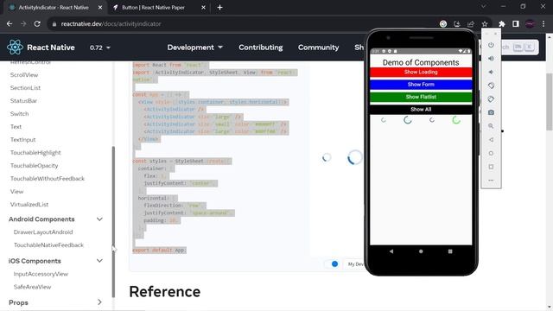The image size is (553, 311).
Task: Rotate emulator right icon
Action: (491, 99)
